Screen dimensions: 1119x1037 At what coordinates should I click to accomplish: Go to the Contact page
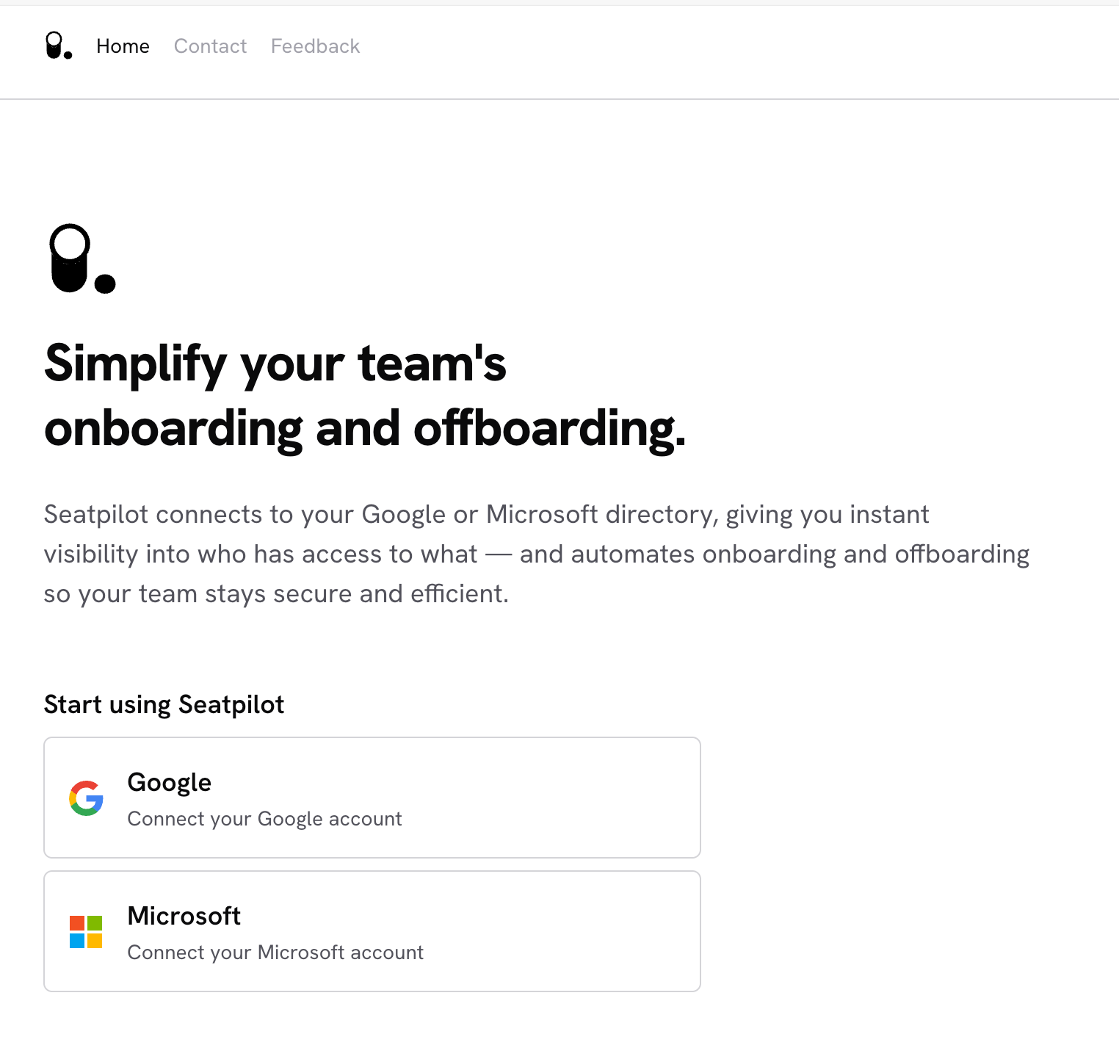tap(210, 46)
